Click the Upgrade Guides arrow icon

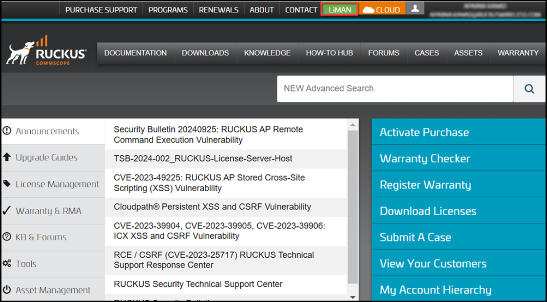(7, 157)
